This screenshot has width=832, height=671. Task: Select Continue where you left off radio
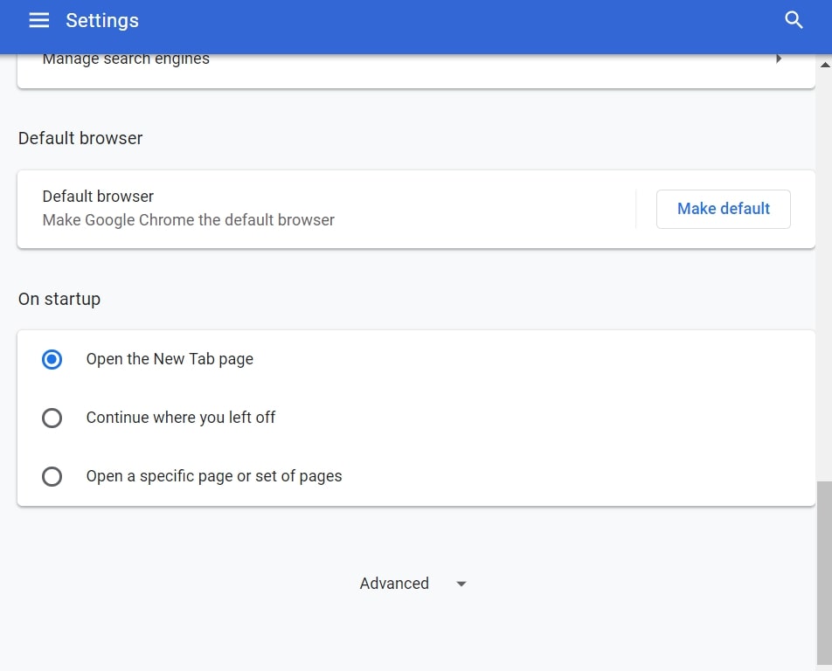(52, 418)
